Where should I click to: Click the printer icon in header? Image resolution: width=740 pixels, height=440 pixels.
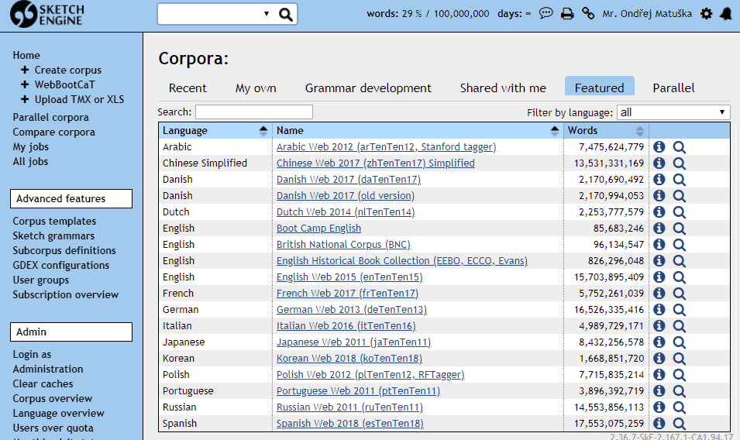(x=567, y=13)
